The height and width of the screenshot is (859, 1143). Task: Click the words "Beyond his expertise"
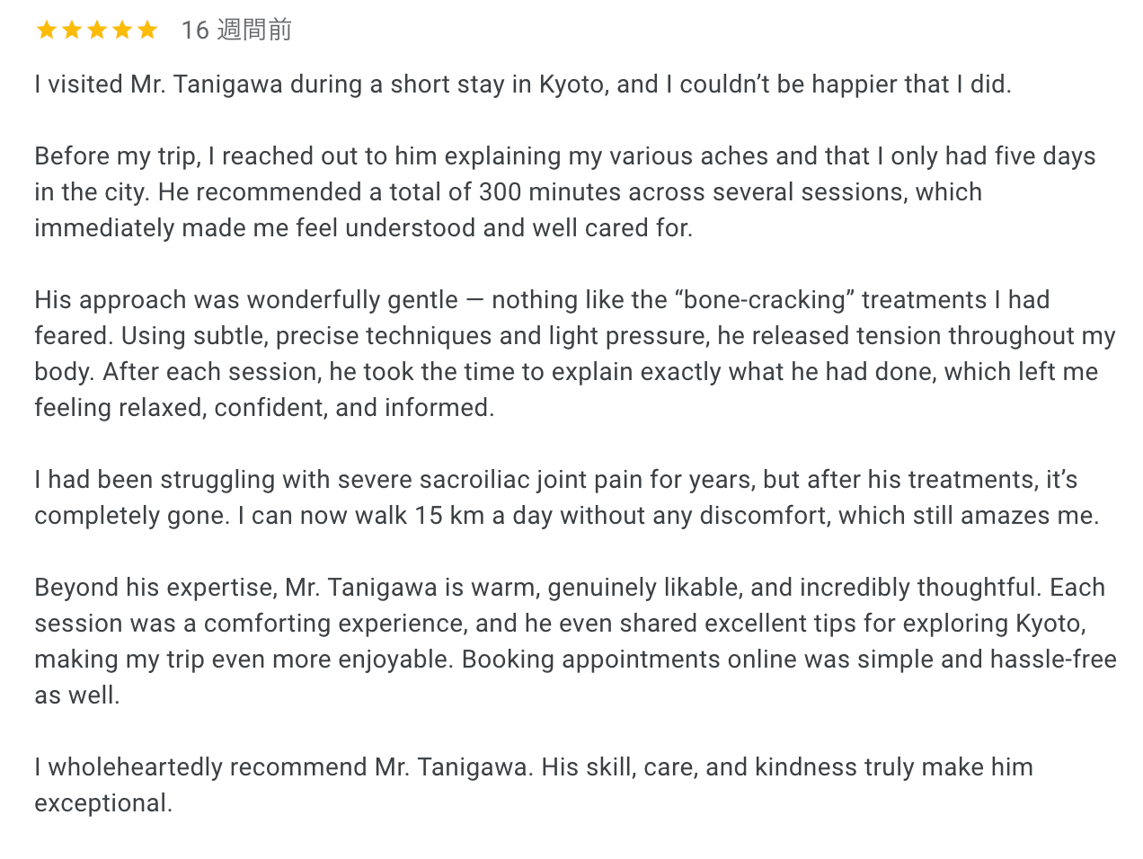pyautogui.click(x=155, y=588)
